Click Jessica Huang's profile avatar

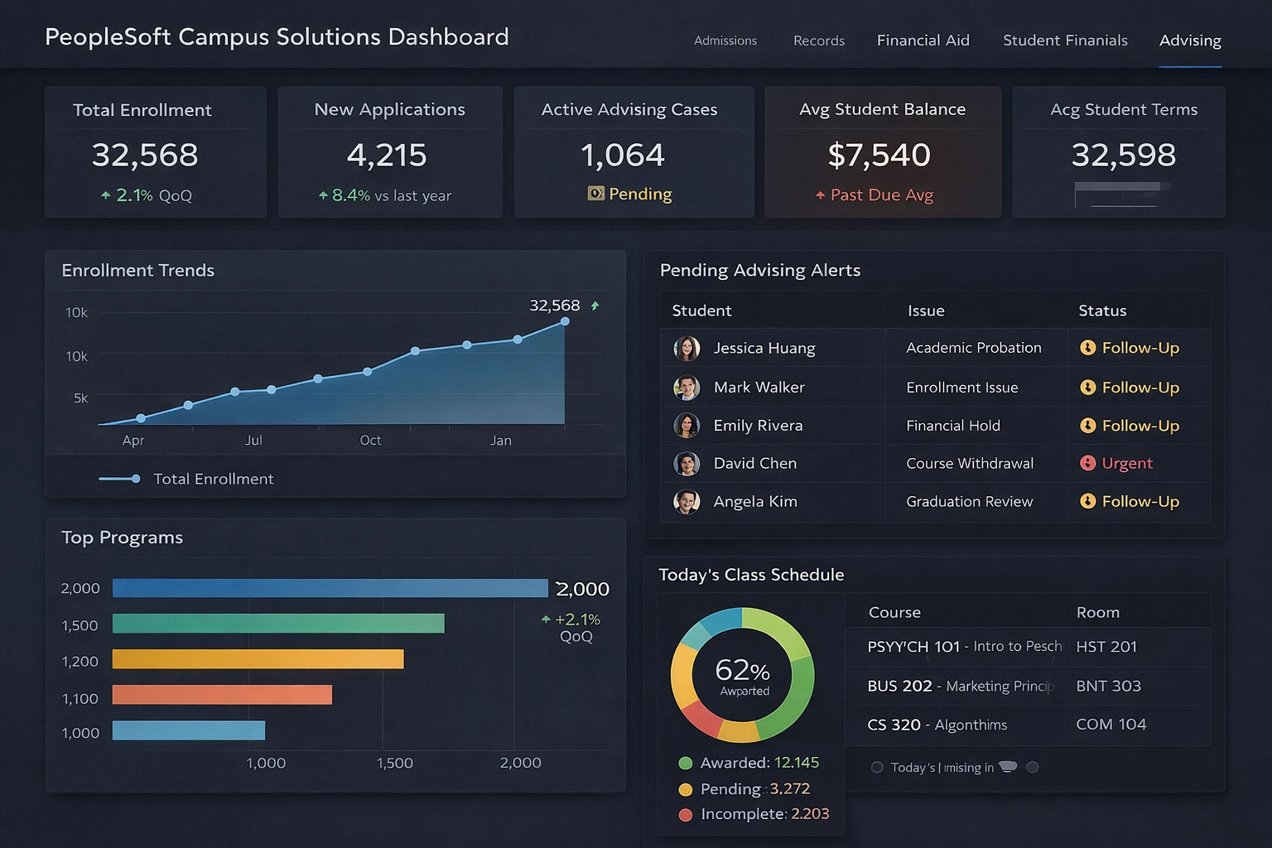point(687,348)
